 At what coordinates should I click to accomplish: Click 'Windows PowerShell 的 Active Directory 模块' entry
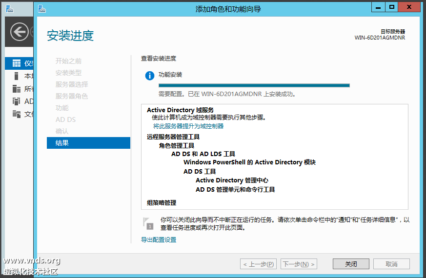point(249,162)
